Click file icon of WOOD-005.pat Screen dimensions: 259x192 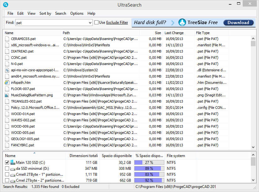click(x=7, y=133)
